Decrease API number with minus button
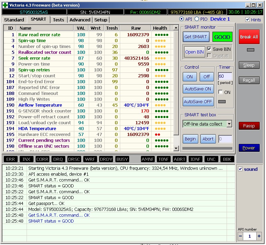Screen dimensions: 266x245 [240, 236]
